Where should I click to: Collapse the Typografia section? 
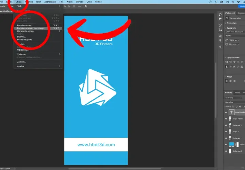click(225, 28)
